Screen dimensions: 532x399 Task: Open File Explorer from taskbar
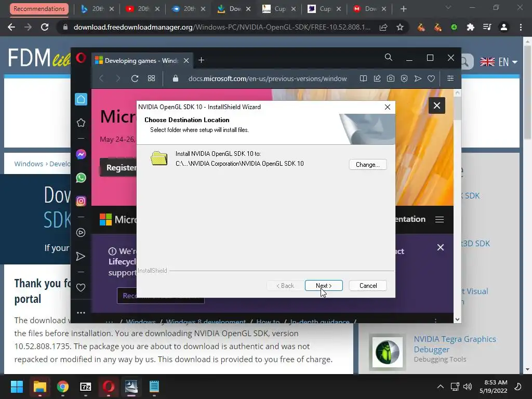pos(39,387)
